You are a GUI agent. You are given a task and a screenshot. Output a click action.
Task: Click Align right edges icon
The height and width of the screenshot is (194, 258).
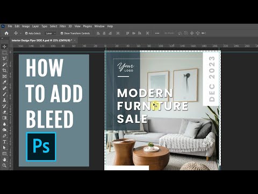click(x=110, y=33)
